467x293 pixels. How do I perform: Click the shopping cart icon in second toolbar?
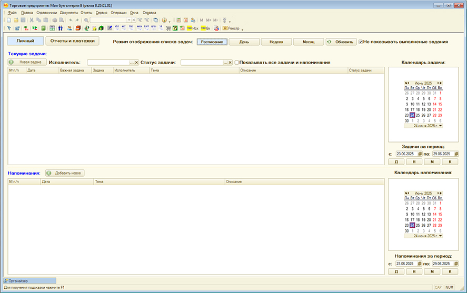point(168,28)
